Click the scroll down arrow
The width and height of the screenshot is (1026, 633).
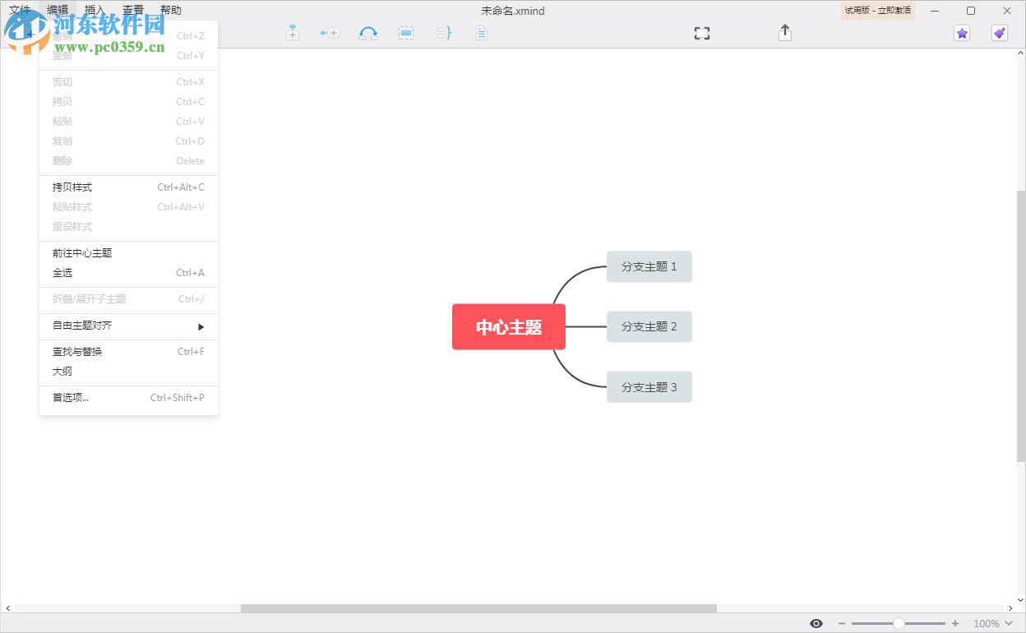[1021, 599]
